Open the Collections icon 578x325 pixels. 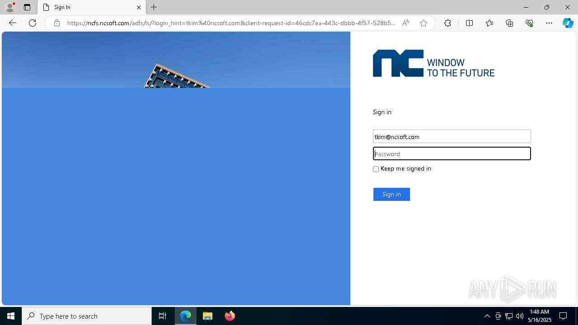(509, 23)
